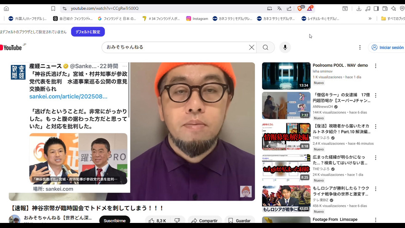Open menu for もしロシアが勝利したら video
The width and height of the screenshot is (405, 228).
[375, 189]
